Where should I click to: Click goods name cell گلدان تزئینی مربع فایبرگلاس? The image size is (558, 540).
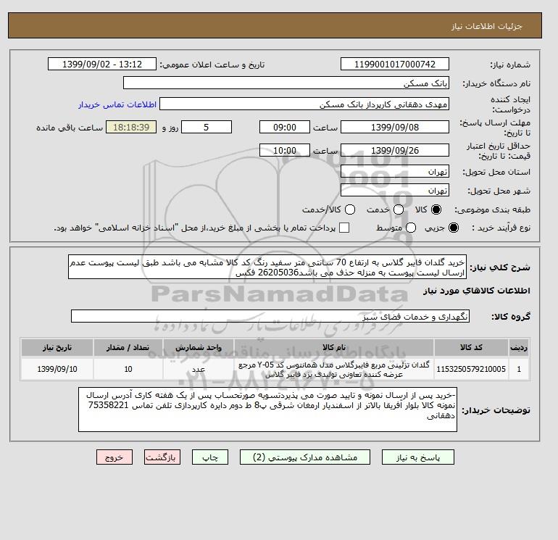pyautogui.click(x=334, y=369)
